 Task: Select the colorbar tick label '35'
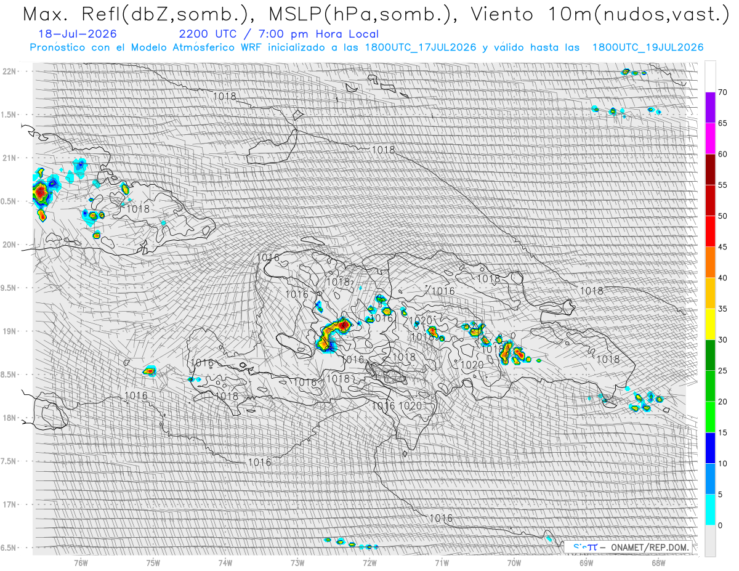coord(722,309)
